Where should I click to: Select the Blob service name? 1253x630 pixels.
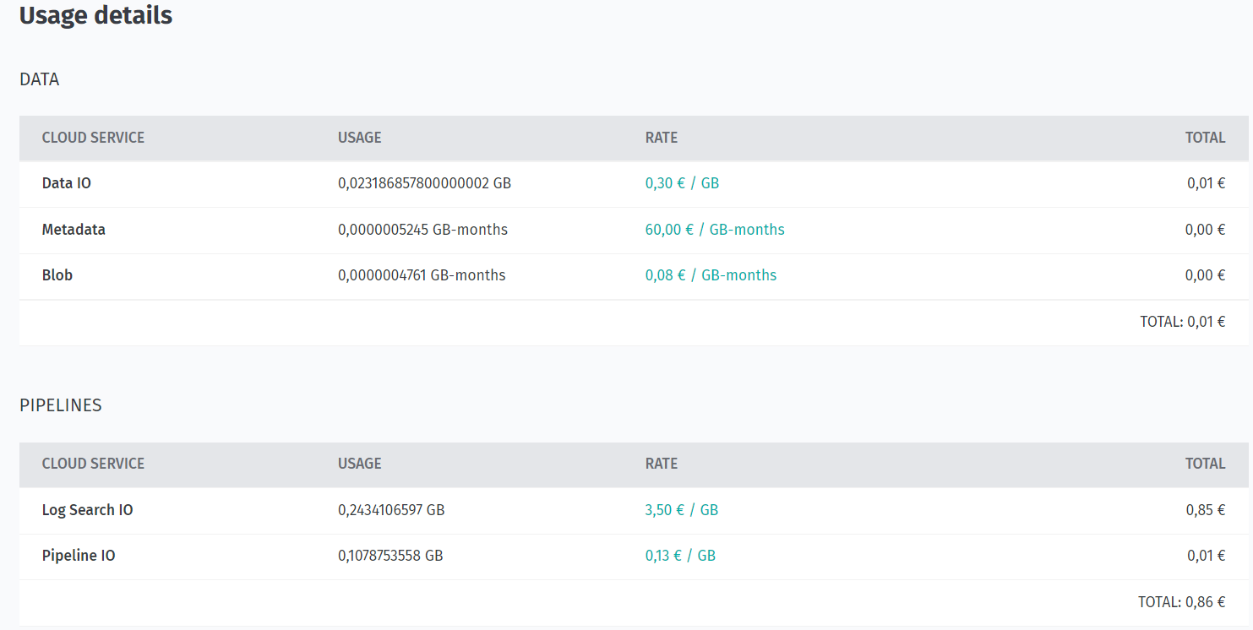(57, 274)
